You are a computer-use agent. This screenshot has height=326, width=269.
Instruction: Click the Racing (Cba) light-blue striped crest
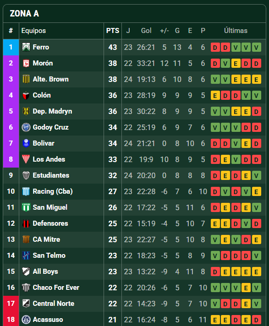tap(26, 191)
